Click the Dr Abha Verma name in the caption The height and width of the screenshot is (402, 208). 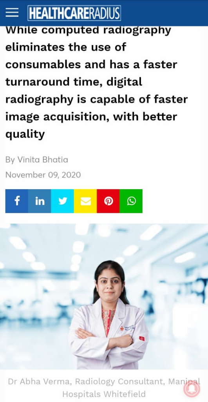click(39, 382)
